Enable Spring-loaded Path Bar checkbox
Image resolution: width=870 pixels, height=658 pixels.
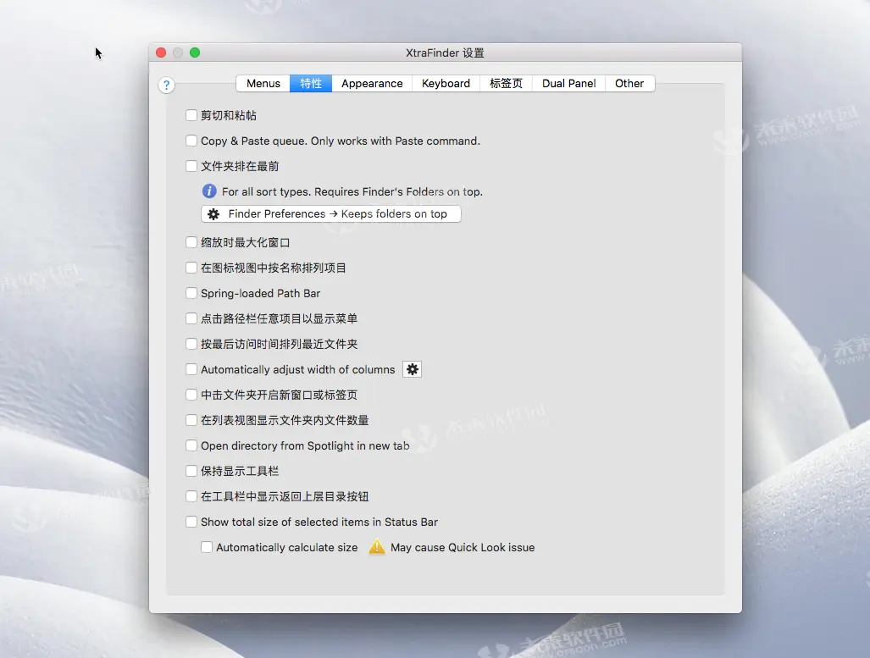click(191, 293)
